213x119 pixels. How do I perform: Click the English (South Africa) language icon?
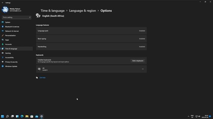pyautogui.click(x=38, y=16)
